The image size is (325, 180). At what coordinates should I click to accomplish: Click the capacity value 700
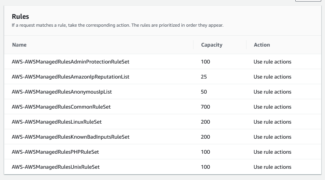tap(206, 107)
